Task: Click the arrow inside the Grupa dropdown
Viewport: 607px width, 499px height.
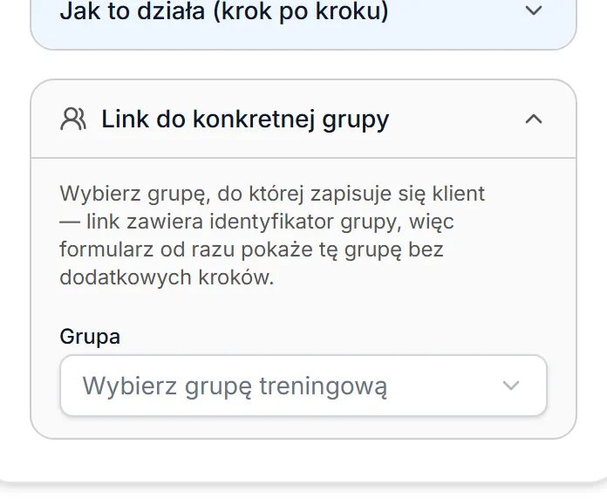Action: [510, 386]
